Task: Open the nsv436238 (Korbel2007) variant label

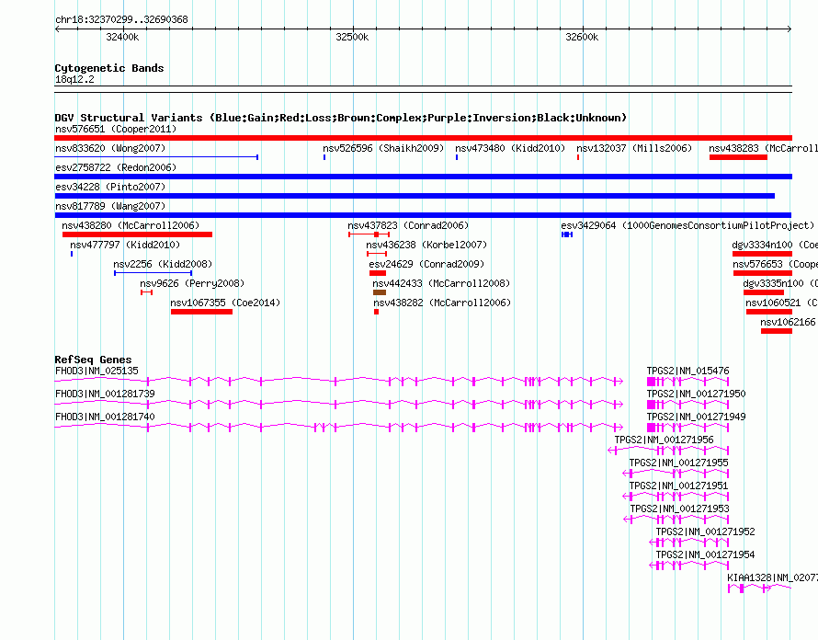Action: pyautogui.click(x=426, y=245)
